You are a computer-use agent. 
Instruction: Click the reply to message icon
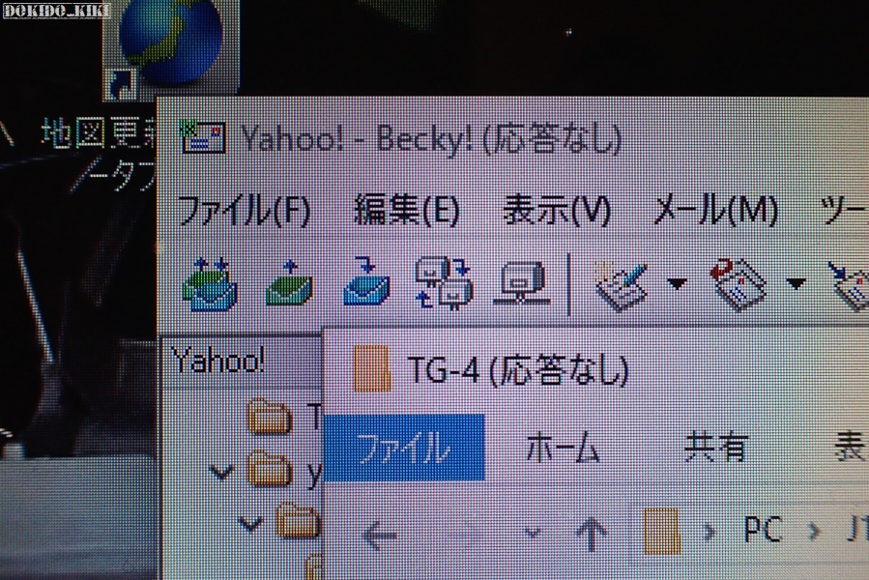pos(739,285)
